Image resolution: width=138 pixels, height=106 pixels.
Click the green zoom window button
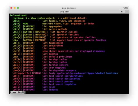pos(18,8)
